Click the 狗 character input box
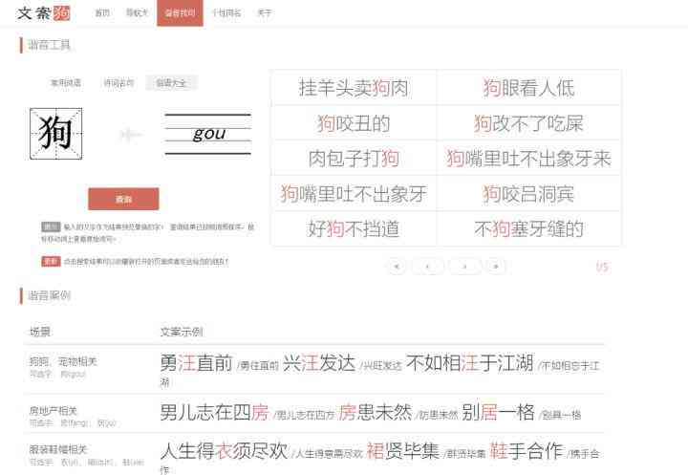This screenshot has width=688, height=475. click(55, 134)
